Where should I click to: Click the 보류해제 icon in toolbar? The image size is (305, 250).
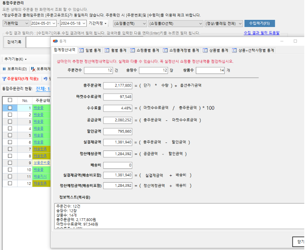coord(33,69)
